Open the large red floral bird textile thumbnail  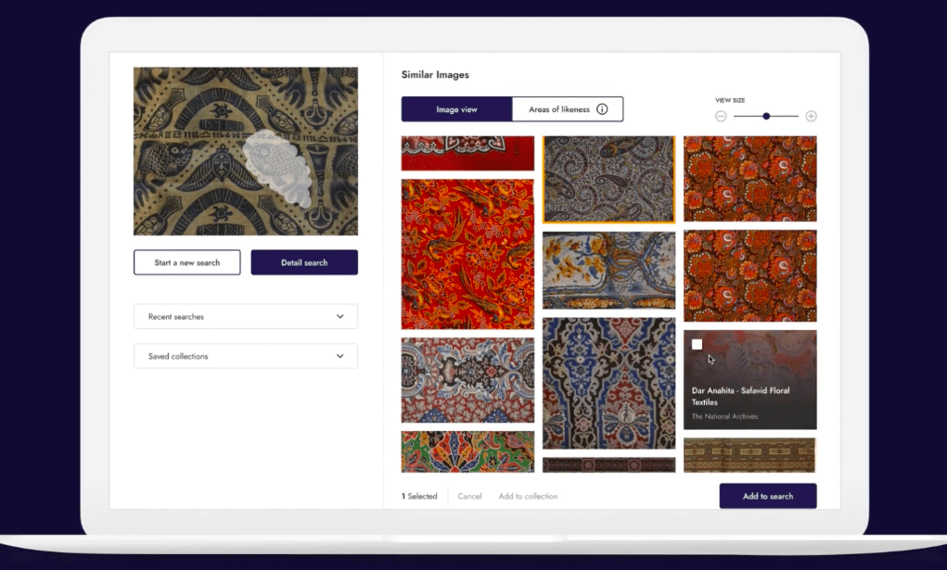click(x=467, y=254)
